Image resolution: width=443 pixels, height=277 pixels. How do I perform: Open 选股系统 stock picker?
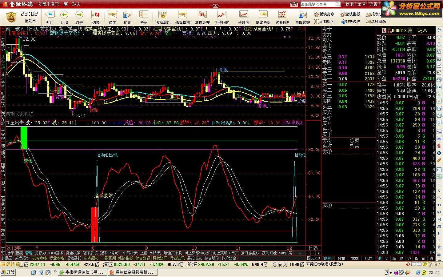(x=376, y=22)
